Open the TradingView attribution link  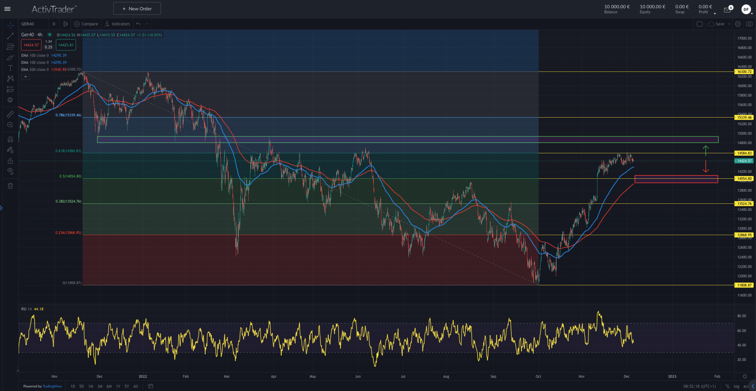(52, 386)
